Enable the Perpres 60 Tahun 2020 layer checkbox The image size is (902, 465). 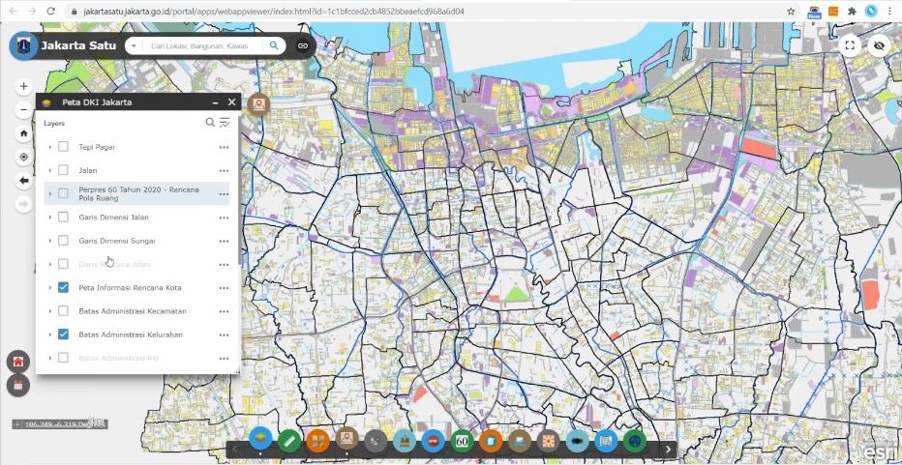[x=63, y=193]
